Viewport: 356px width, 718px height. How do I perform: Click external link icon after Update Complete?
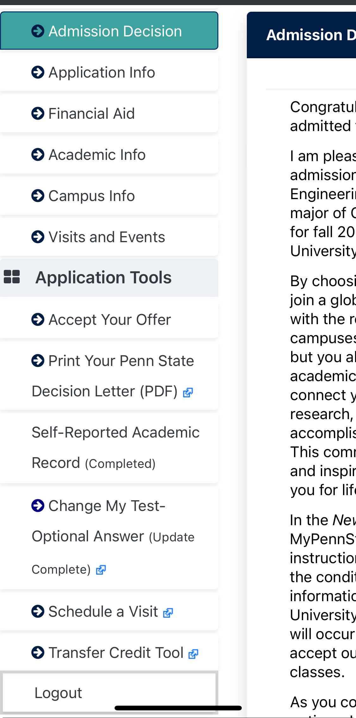coord(101,570)
